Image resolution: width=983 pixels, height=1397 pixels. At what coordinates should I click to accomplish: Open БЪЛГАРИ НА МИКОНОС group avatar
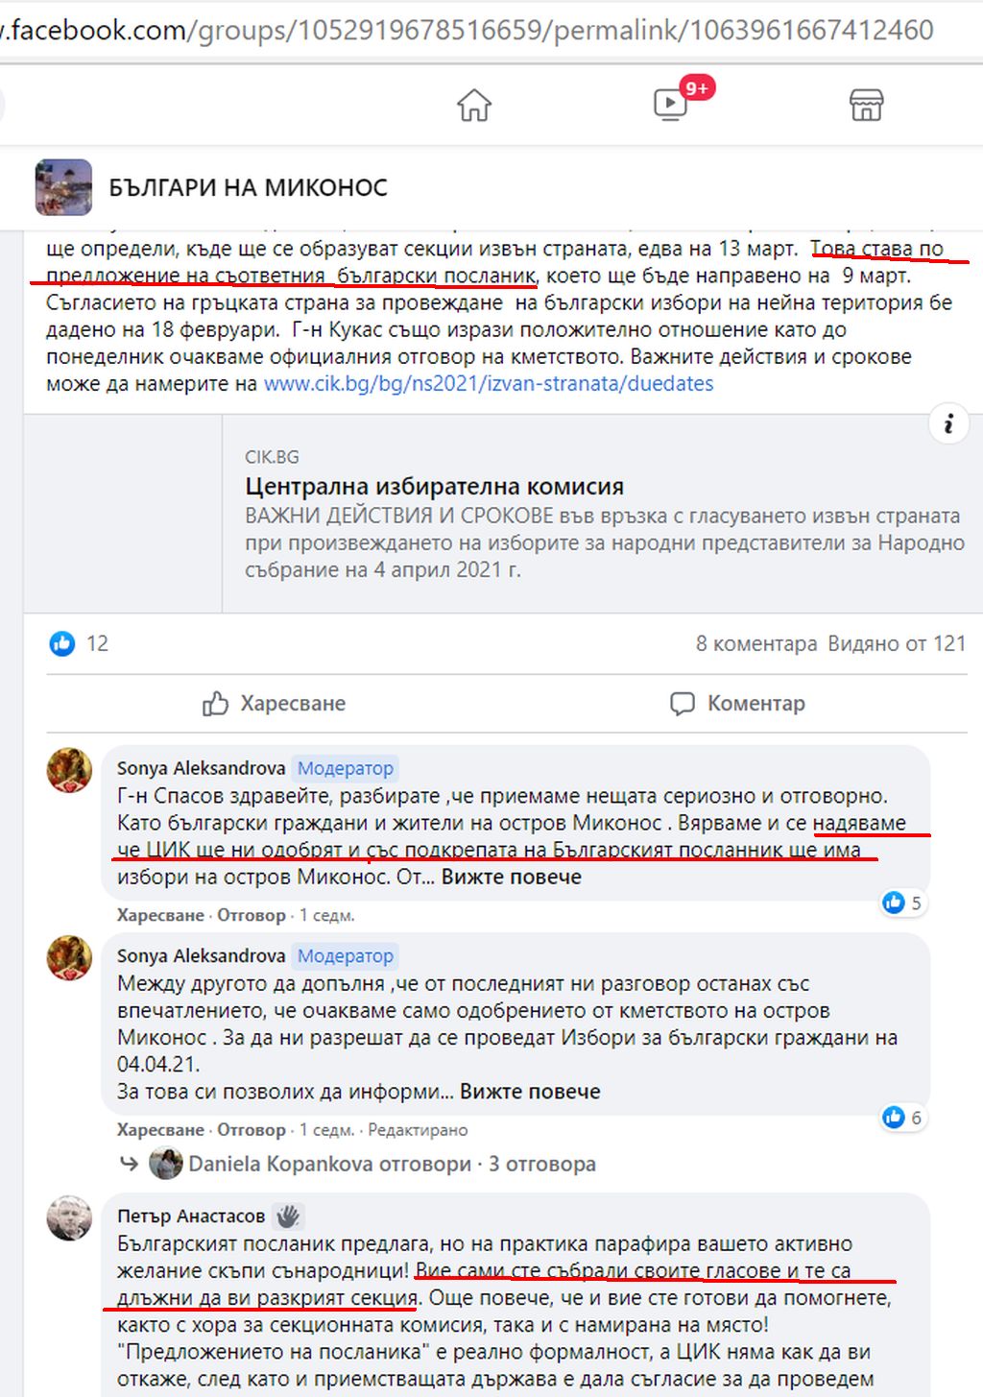pos(63,187)
